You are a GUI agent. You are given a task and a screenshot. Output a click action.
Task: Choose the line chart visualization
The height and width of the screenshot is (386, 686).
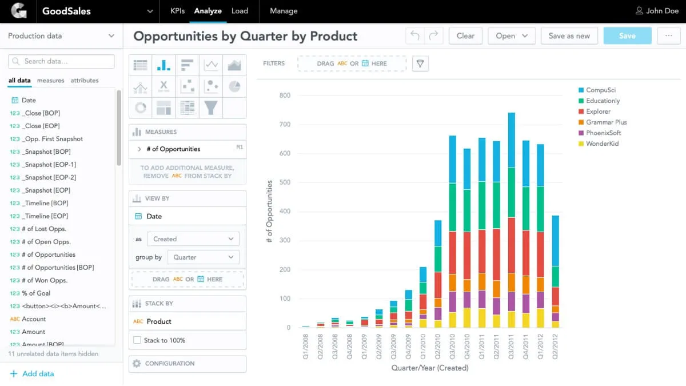coord(211,65)
